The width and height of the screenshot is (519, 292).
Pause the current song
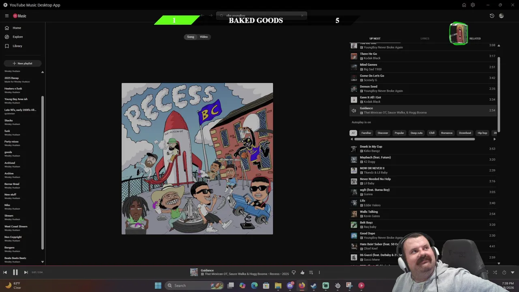coord(15,273)
